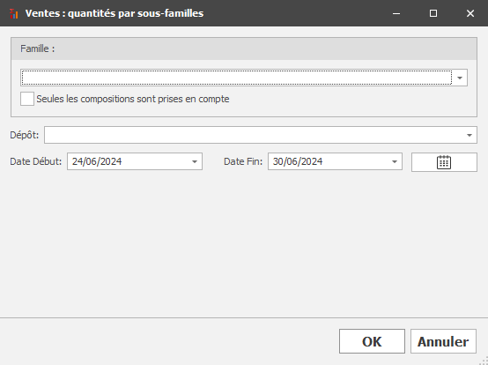Select the Date Fin value 30/06/2024

[298, 161]
